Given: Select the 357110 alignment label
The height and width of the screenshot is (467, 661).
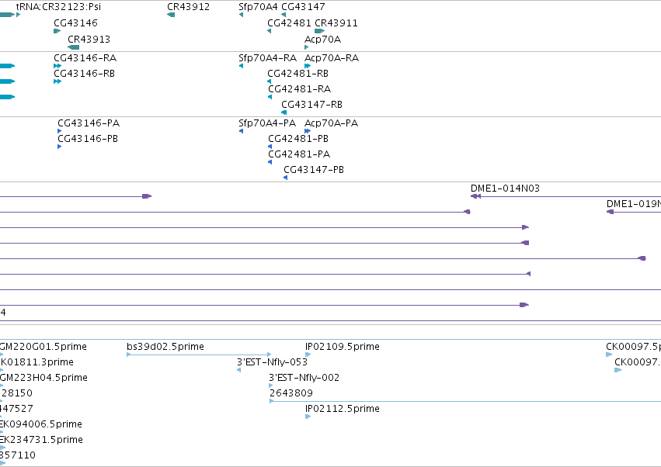Looking at the screenshot, I should pyautogui.click(x=18, y=455).
